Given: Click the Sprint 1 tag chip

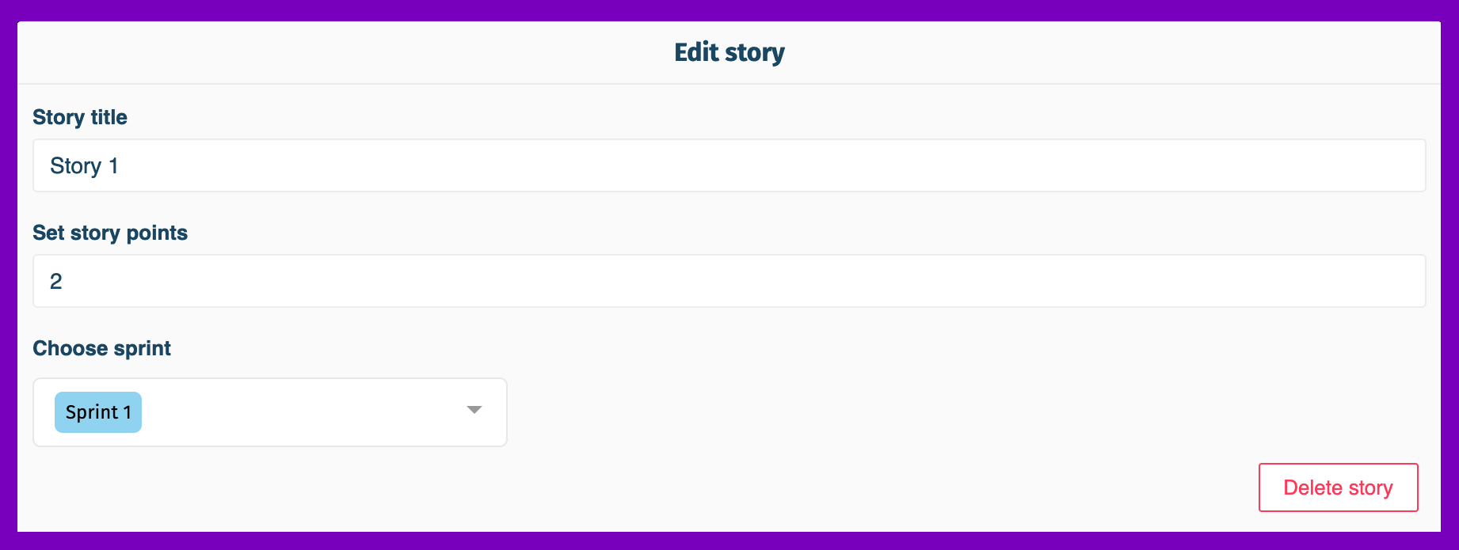Looking at the screenshot, I should coord(98,412).
